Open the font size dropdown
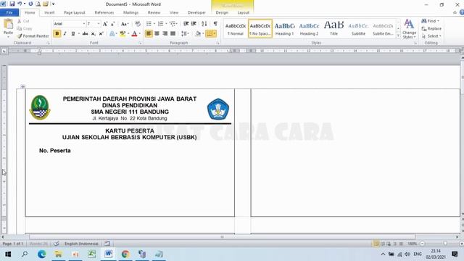464x261 pixels. (99, 24)
